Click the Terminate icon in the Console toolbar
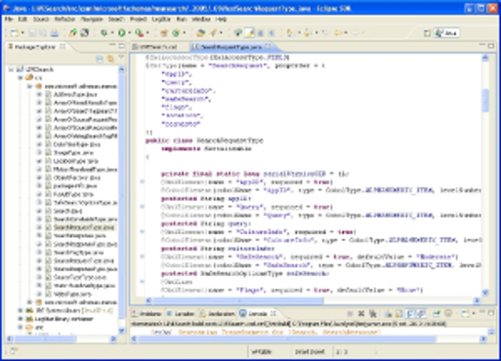This screenshot has width=501, height=361. tap(350, 314)
